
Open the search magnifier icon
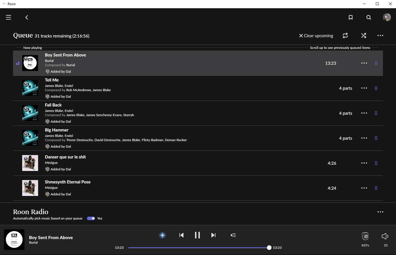(369, 17)
